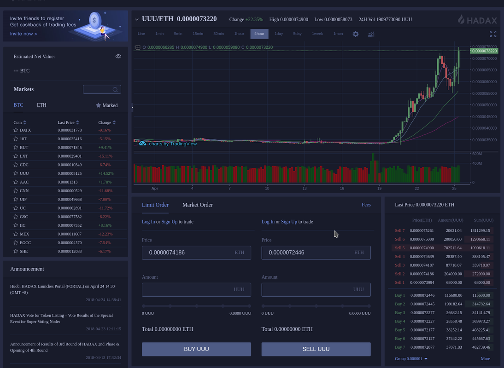Select Sell 1 order book row
Image resolution: width=504 pixels, height=368 pixels.
[442, 282]
